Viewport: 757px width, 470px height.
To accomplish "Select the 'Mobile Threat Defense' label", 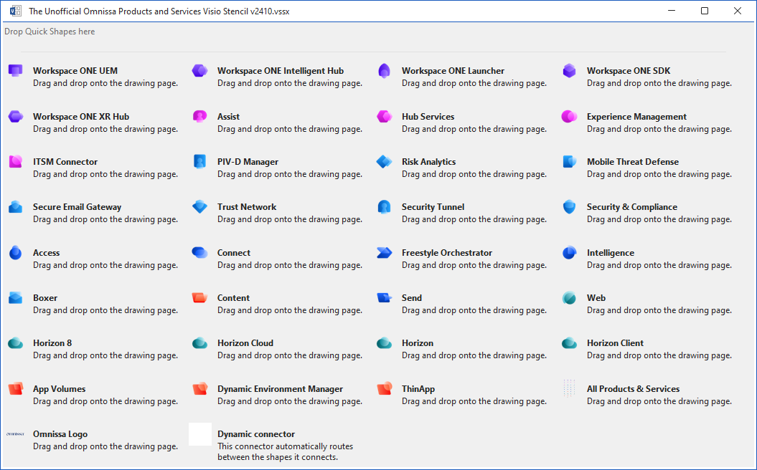I will click(x=632, y=162).
